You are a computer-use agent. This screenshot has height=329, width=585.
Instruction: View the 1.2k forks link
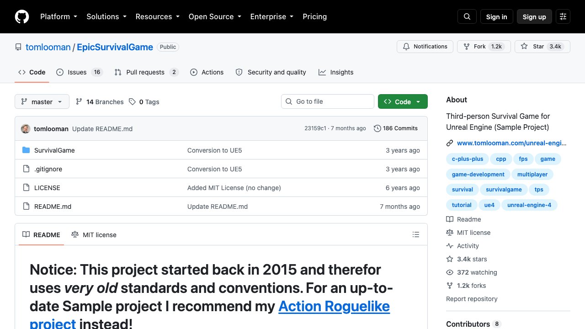click(x=466, y=286)
